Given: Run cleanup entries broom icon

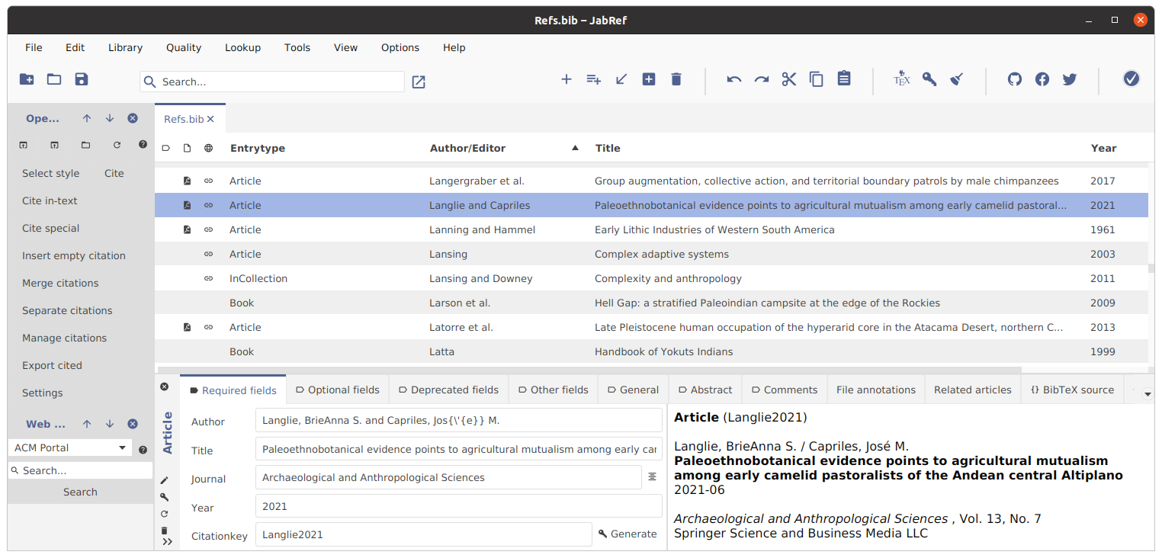Looking at the screenshot, I should [957, 79].
